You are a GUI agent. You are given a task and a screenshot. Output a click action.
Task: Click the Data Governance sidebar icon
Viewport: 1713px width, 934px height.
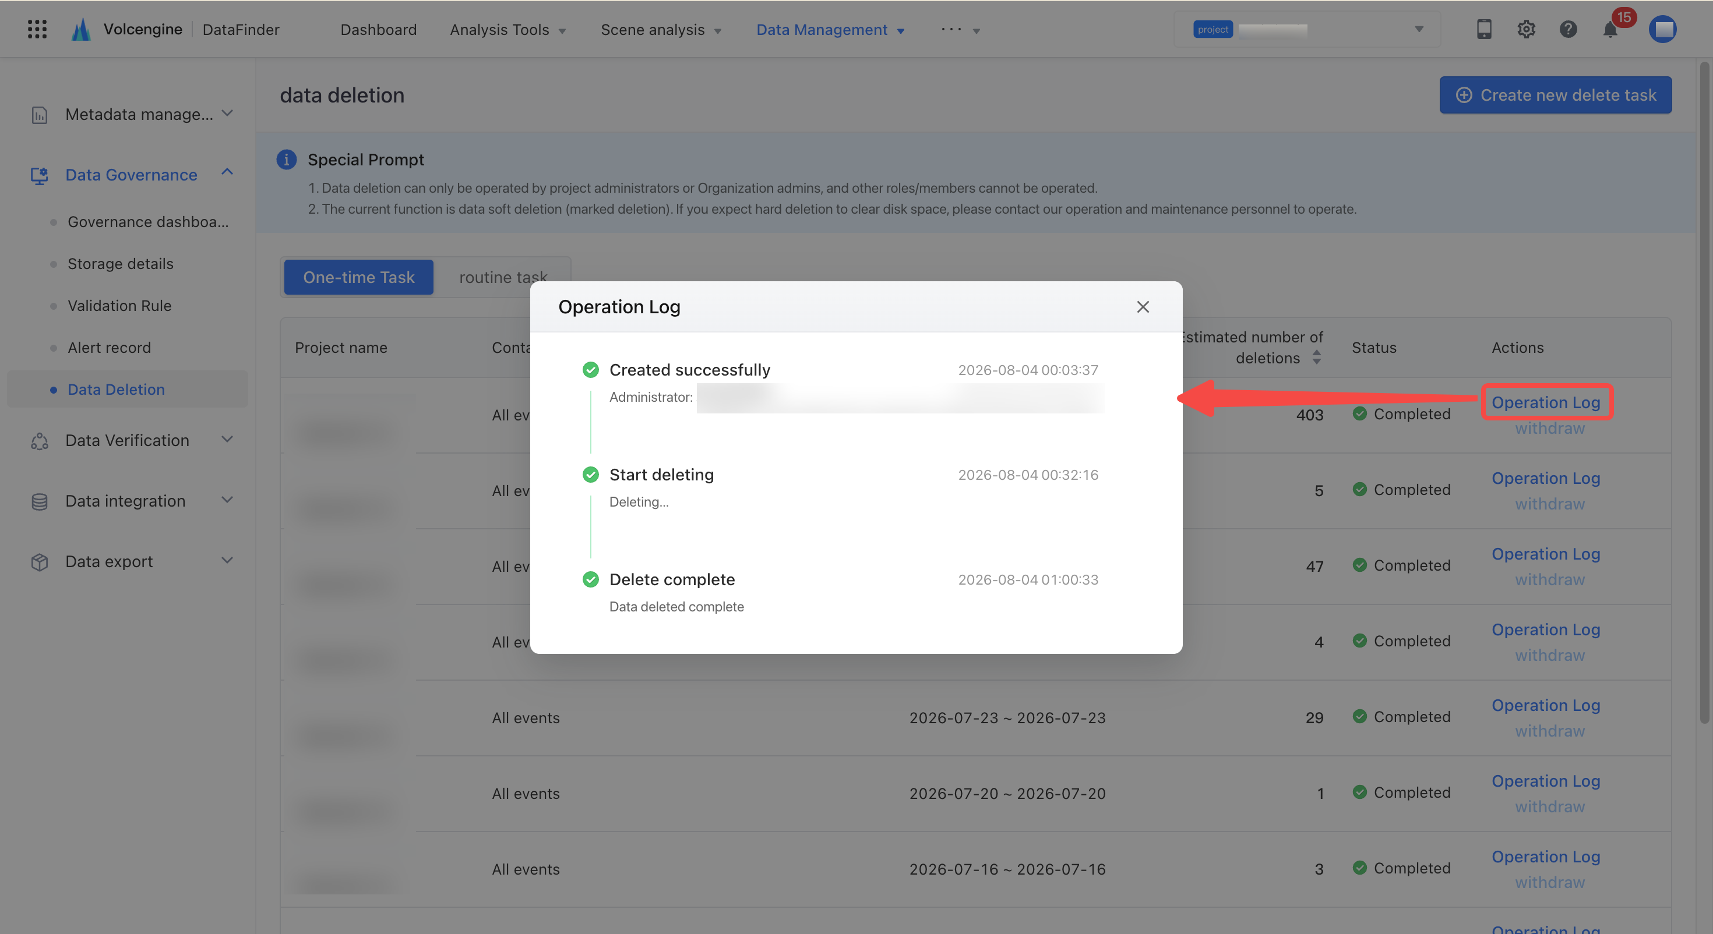tap(39, 175)
